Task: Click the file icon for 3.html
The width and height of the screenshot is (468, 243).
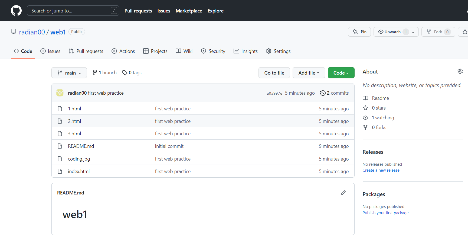Action: pos(60,133)
